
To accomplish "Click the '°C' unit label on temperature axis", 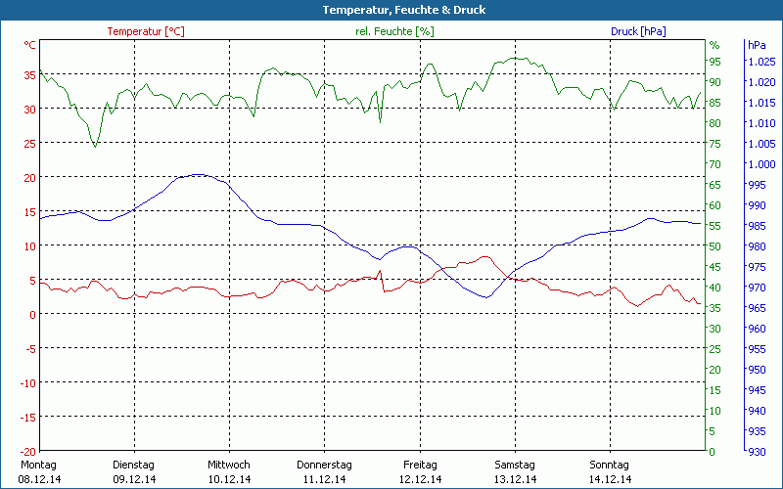I will [x=30, y=45].
